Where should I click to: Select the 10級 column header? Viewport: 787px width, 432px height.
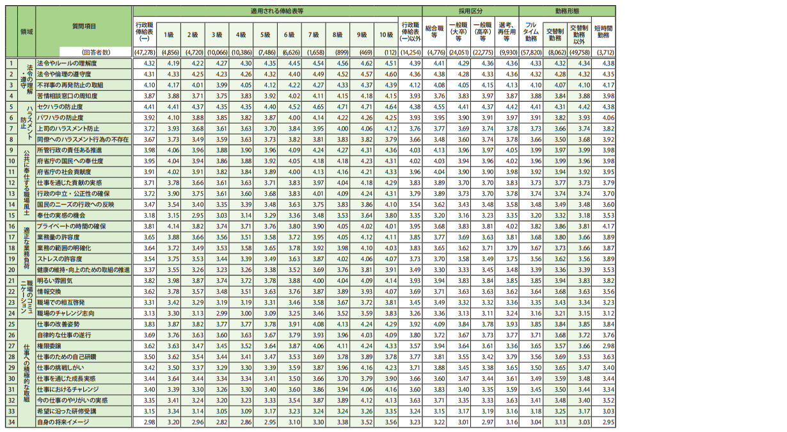tap(386, 34)
